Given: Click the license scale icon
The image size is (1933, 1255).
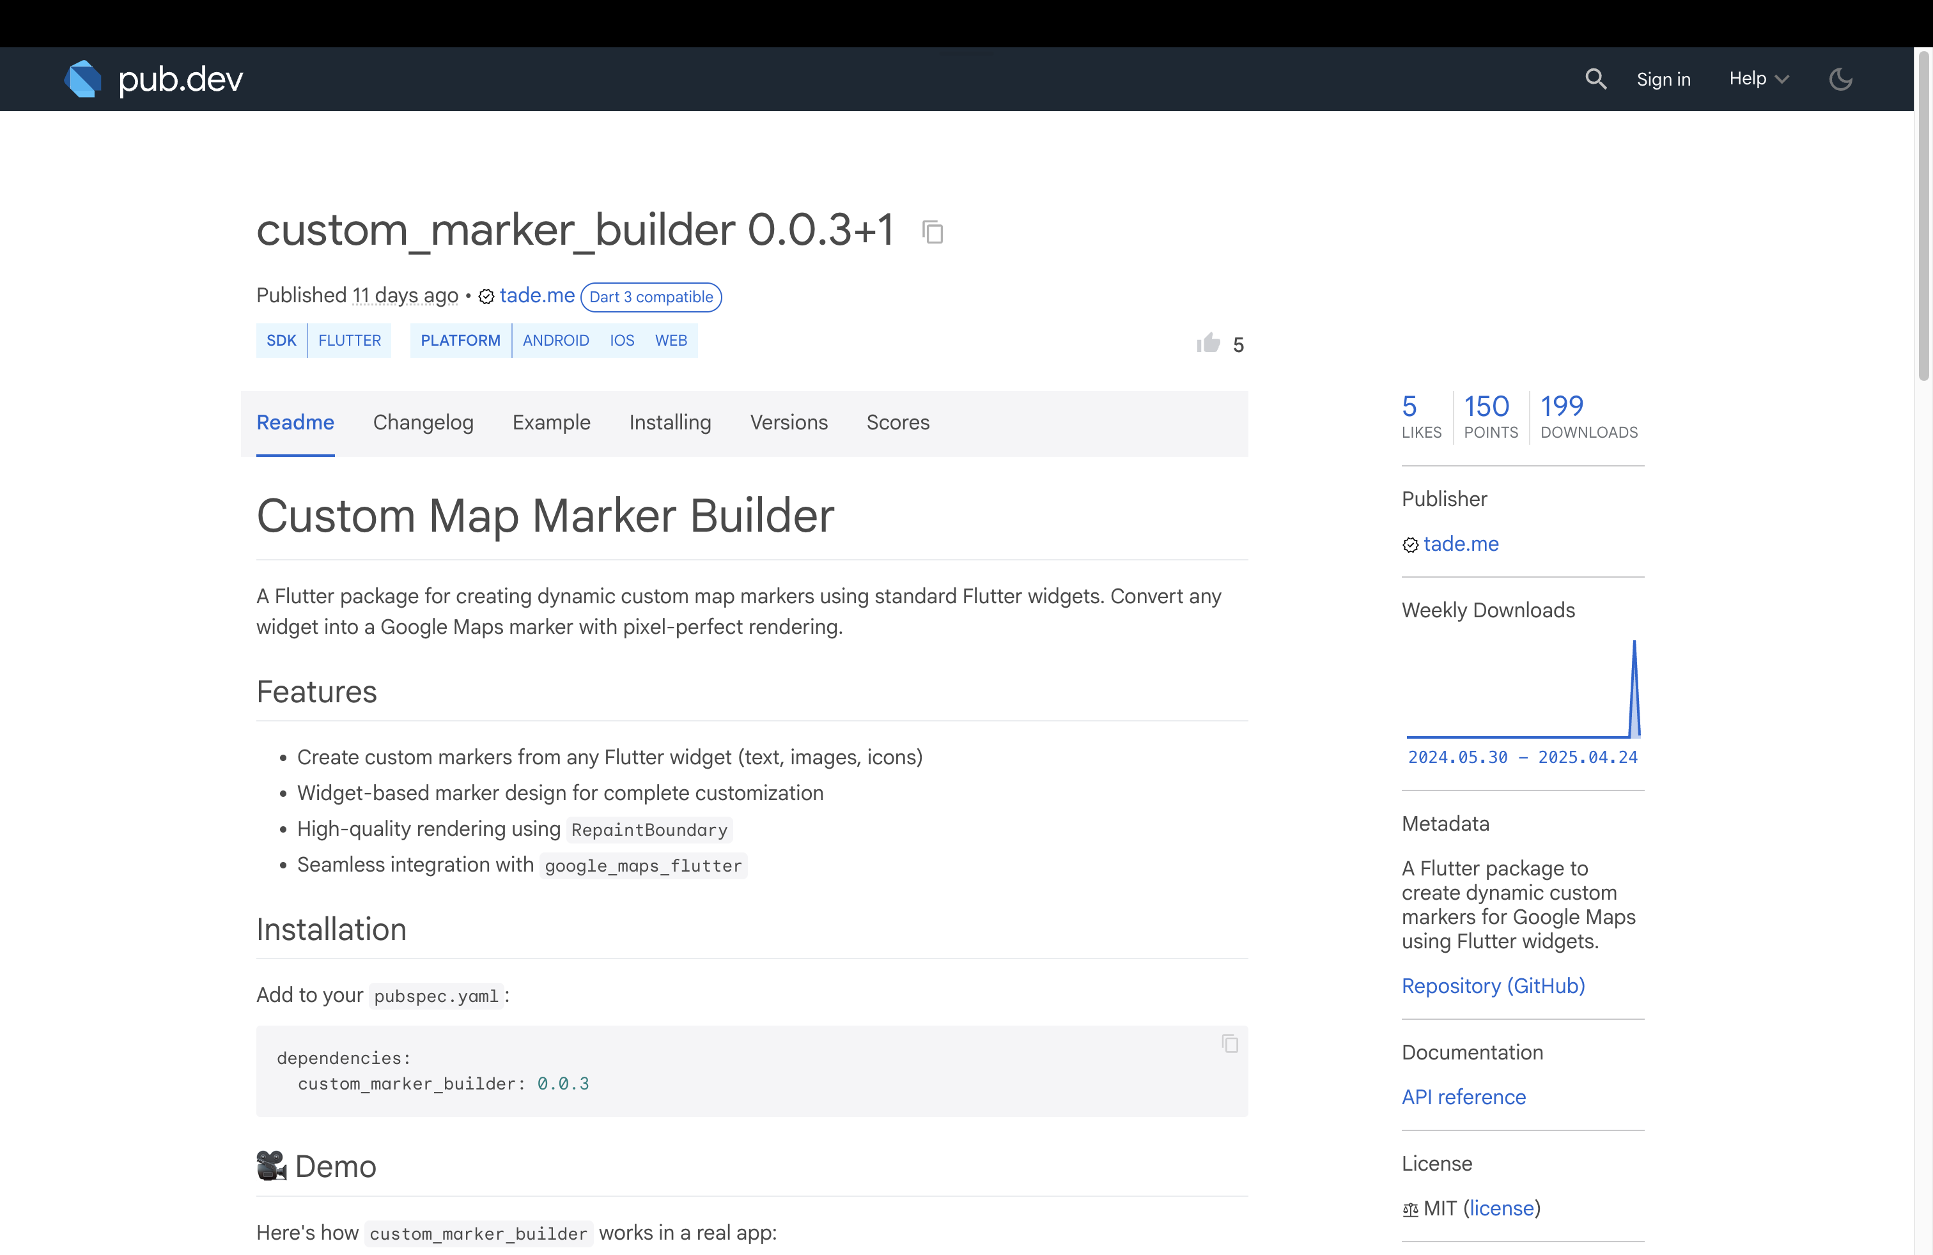Looking at the screenshot, I should point(1410,1210).
